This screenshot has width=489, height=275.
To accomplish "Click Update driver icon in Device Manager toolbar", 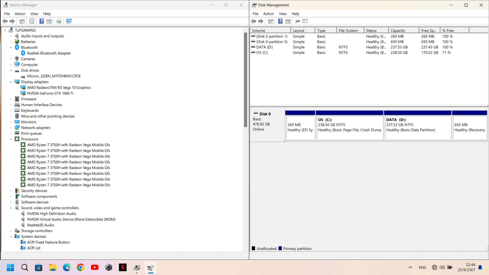I will [59, 21].
